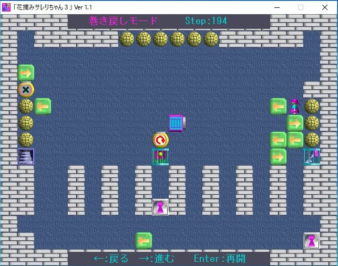Click the green left-arrow tile on the floor
Viewport: 338px width, 266px height.
click(144, 241)
